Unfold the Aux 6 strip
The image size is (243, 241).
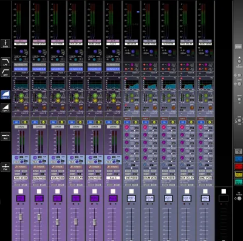click(x=113, y=127)
